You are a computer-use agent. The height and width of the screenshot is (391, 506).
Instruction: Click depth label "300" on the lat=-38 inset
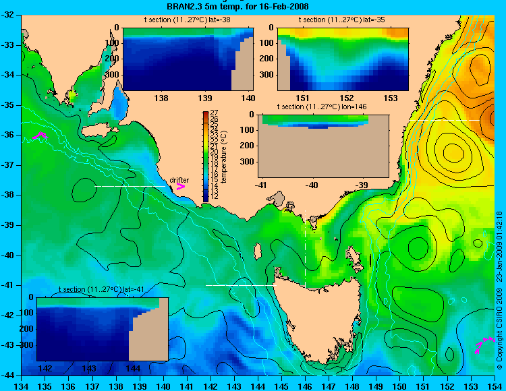[x=113, y=75]
